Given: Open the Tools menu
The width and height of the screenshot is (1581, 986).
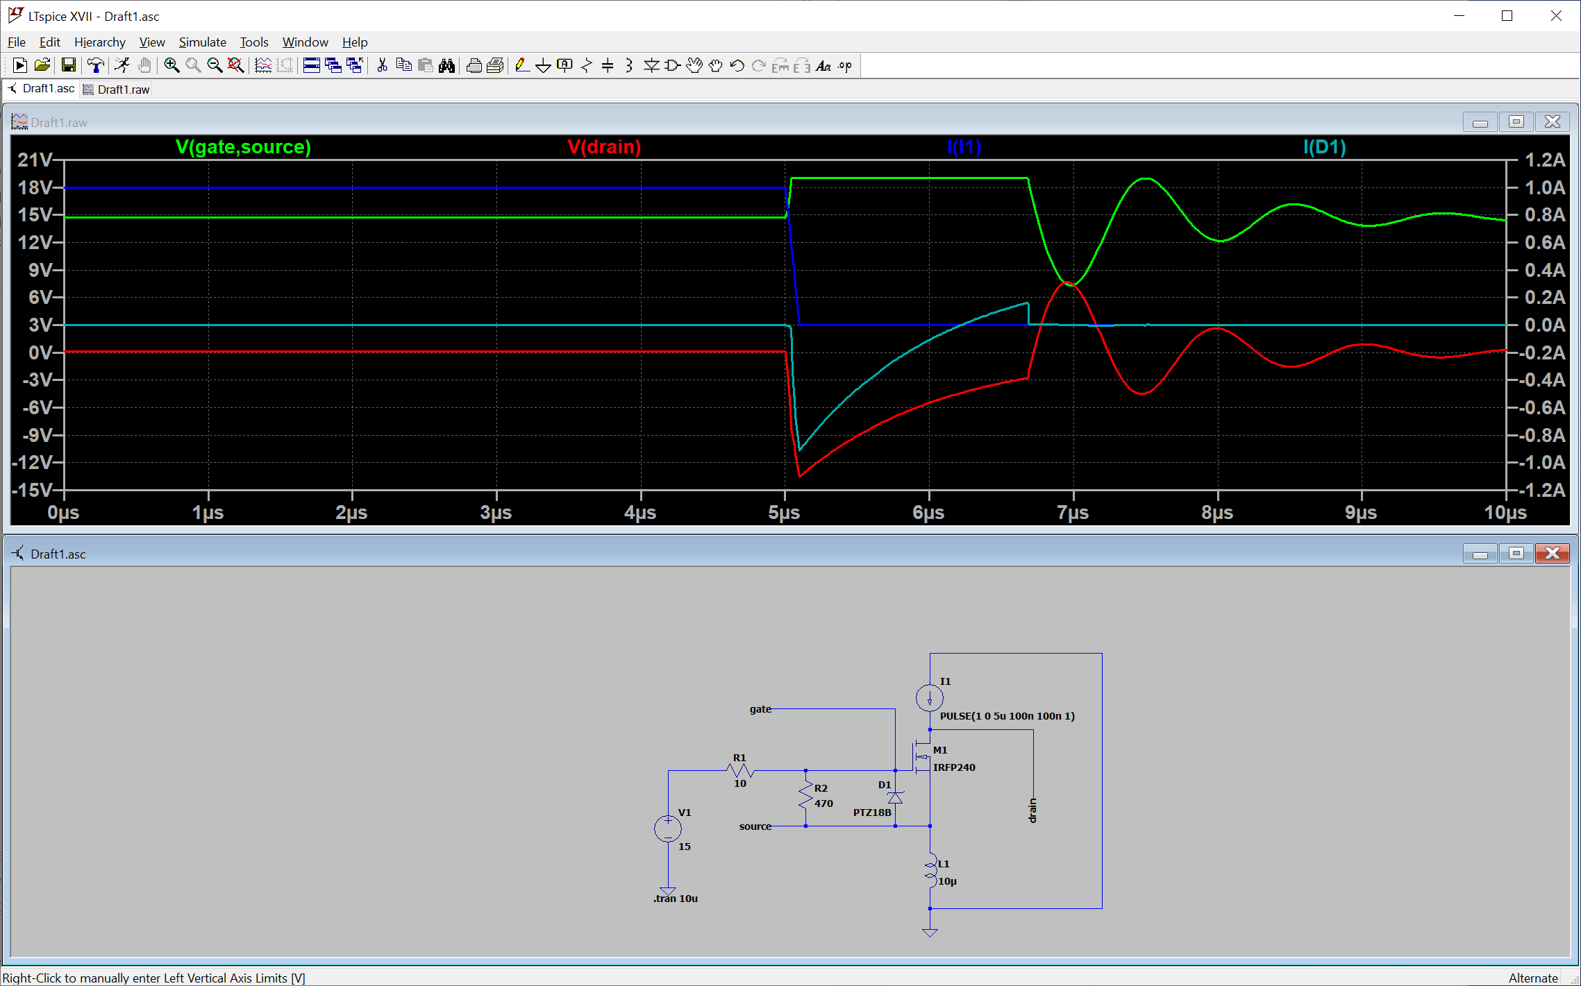Looking at the screenshot, I should (254, 42).
